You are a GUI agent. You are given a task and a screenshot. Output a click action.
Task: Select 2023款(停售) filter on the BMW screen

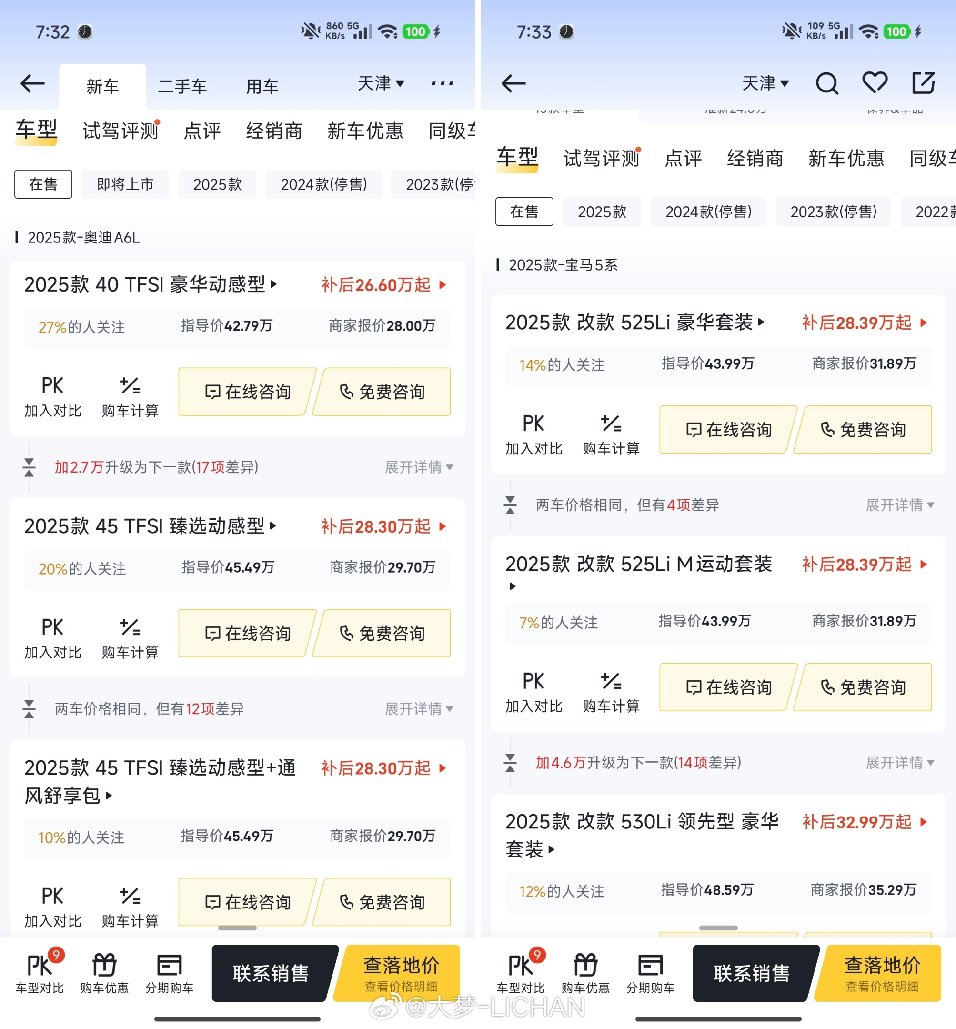click(834, 212)
